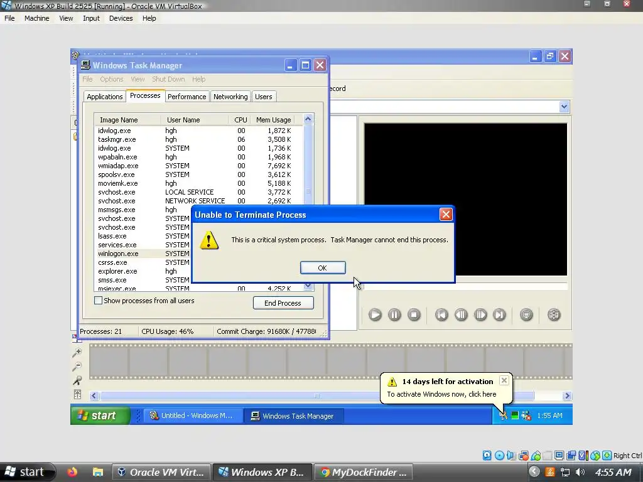
Task: Click the Zoom In magnifier on the timeline
Action: (x=77, y=353)
